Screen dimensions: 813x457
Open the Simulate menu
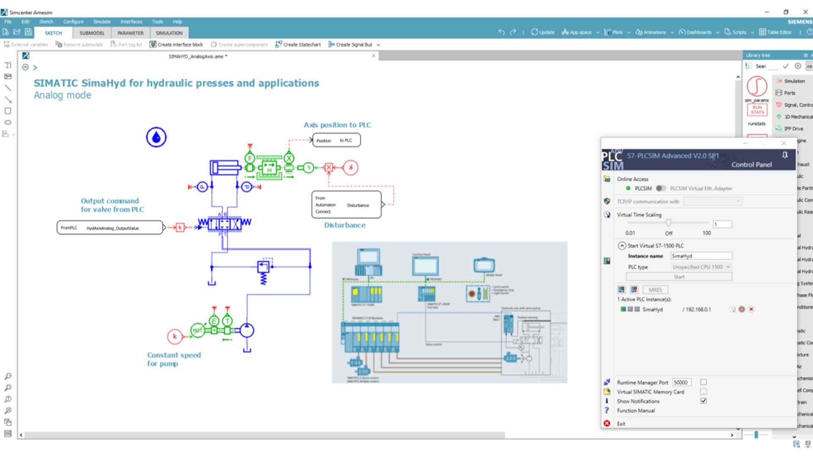pyautogui.click(x=102, y=22)
